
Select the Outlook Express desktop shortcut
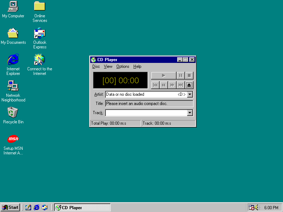(x=40, y=39)
